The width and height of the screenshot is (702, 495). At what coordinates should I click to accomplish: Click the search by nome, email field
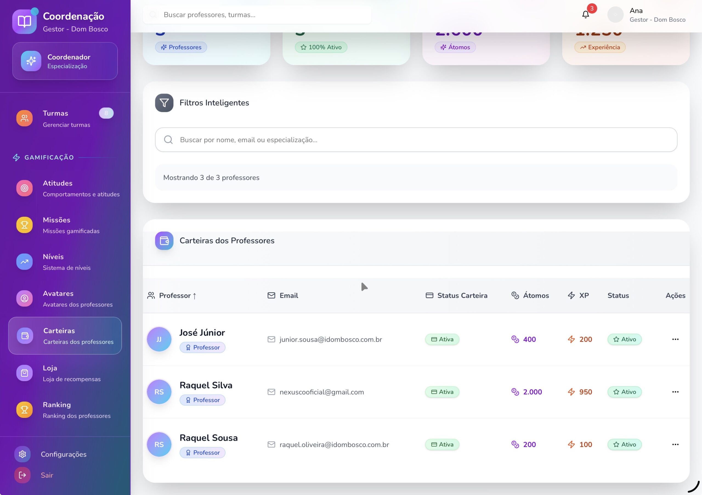tap(416, 140)
